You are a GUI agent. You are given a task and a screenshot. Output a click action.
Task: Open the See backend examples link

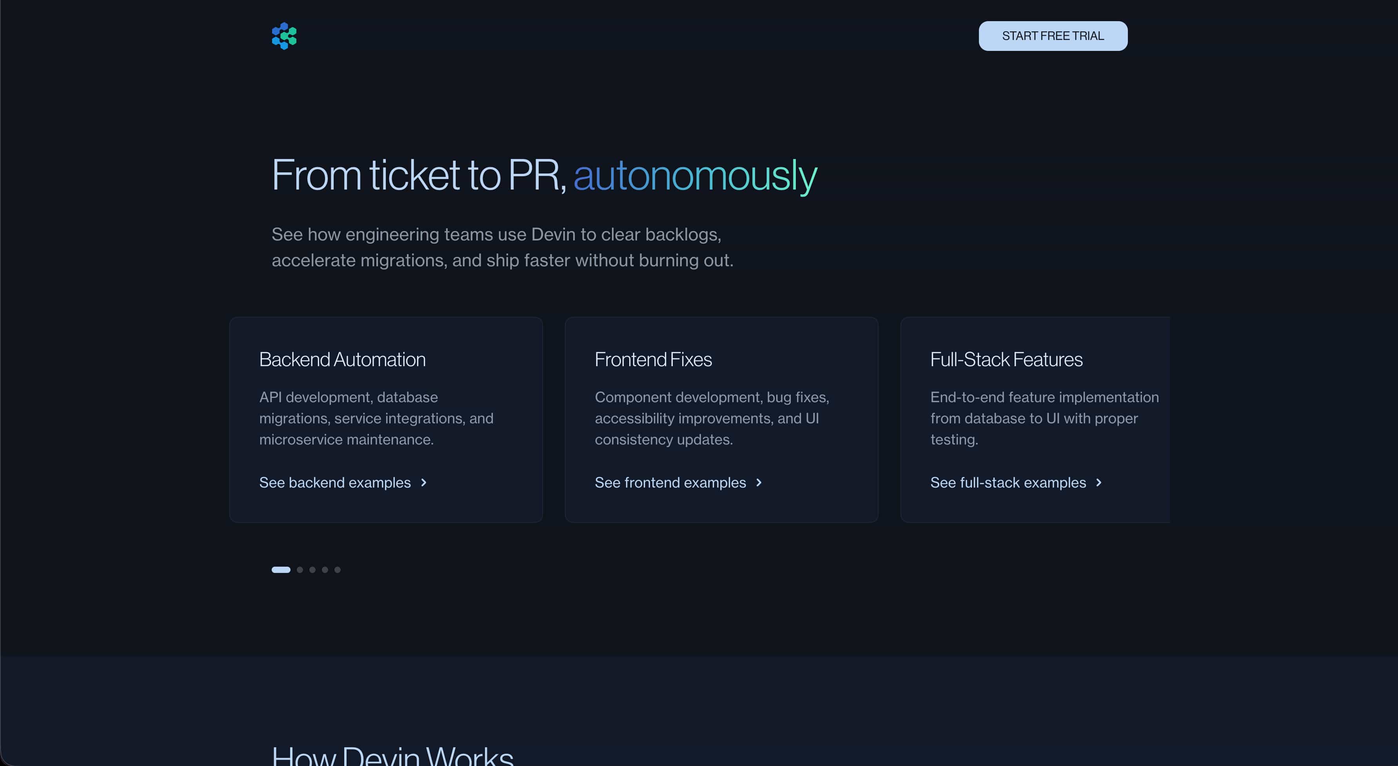coord(335,482)
